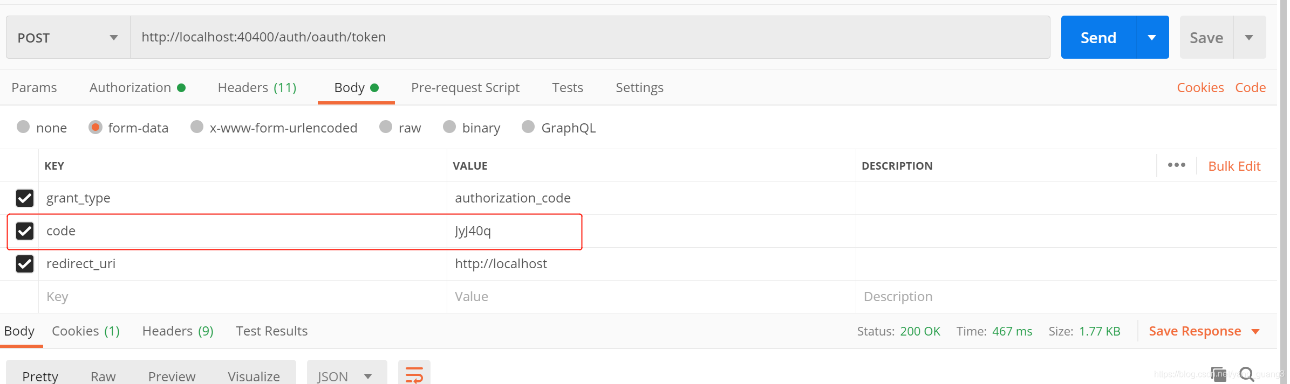Open the POST method dropdown

coord(68,37)
